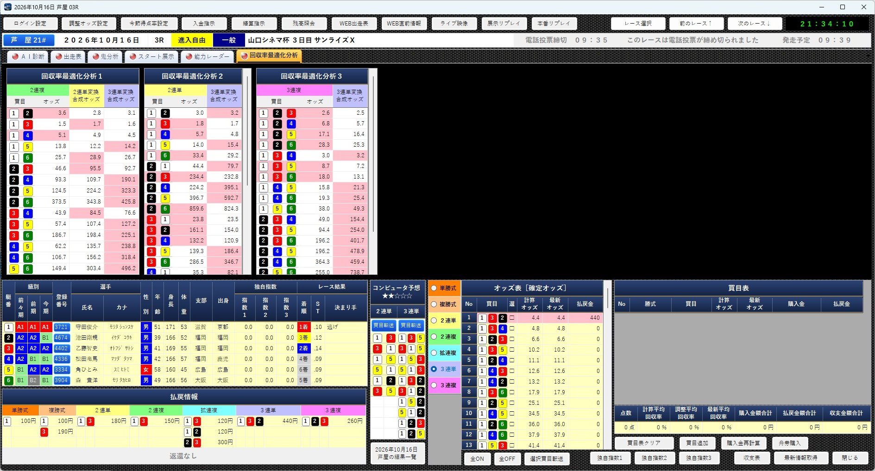Screen dimensions: 875x471
Task: Select the 単勝式 bet type radio button
Action: (434, 288)
